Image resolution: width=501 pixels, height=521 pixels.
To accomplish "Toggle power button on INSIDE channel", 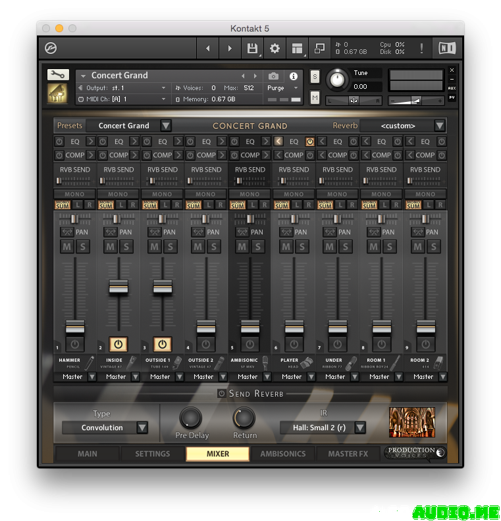I will [x=119, y=344].
